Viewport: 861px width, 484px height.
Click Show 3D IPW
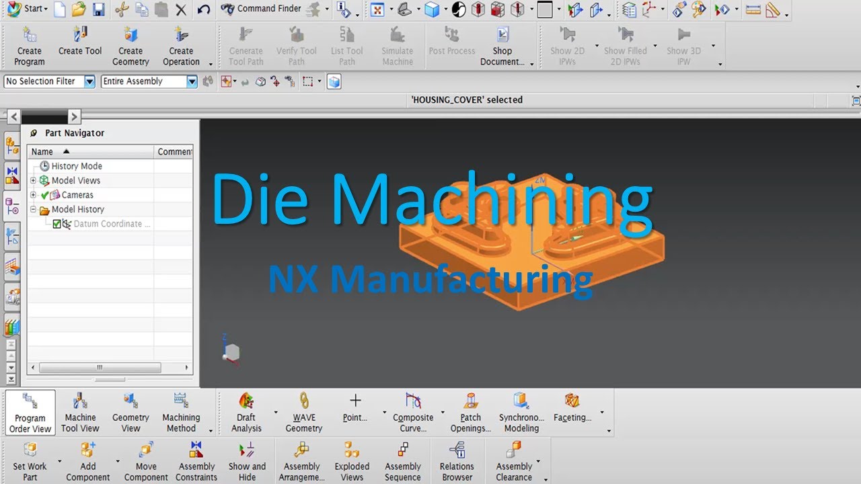tap(684, 46)
